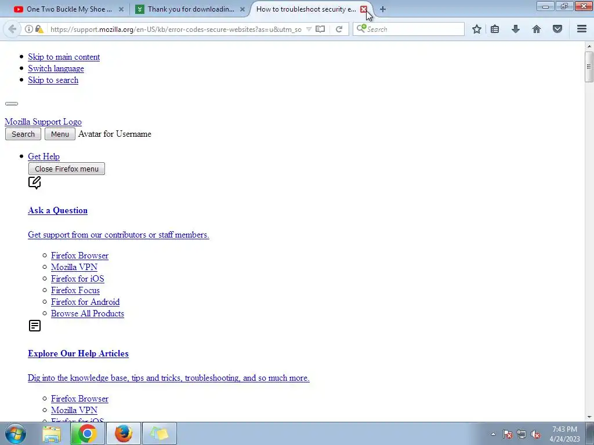The height and width of the screenshot is (445, 594).
Task: Click the address bar URL field
Action: pyautogui.click(x=176, y=29)
